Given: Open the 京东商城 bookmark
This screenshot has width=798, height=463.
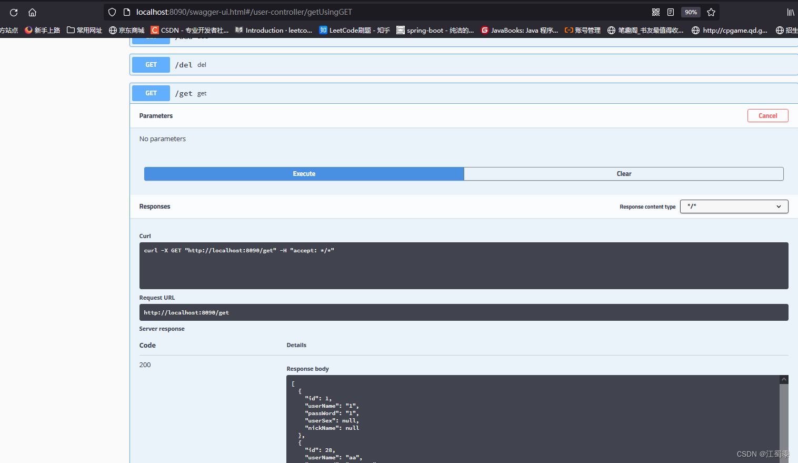Looking at the screenshot, I should pos(126,30).
